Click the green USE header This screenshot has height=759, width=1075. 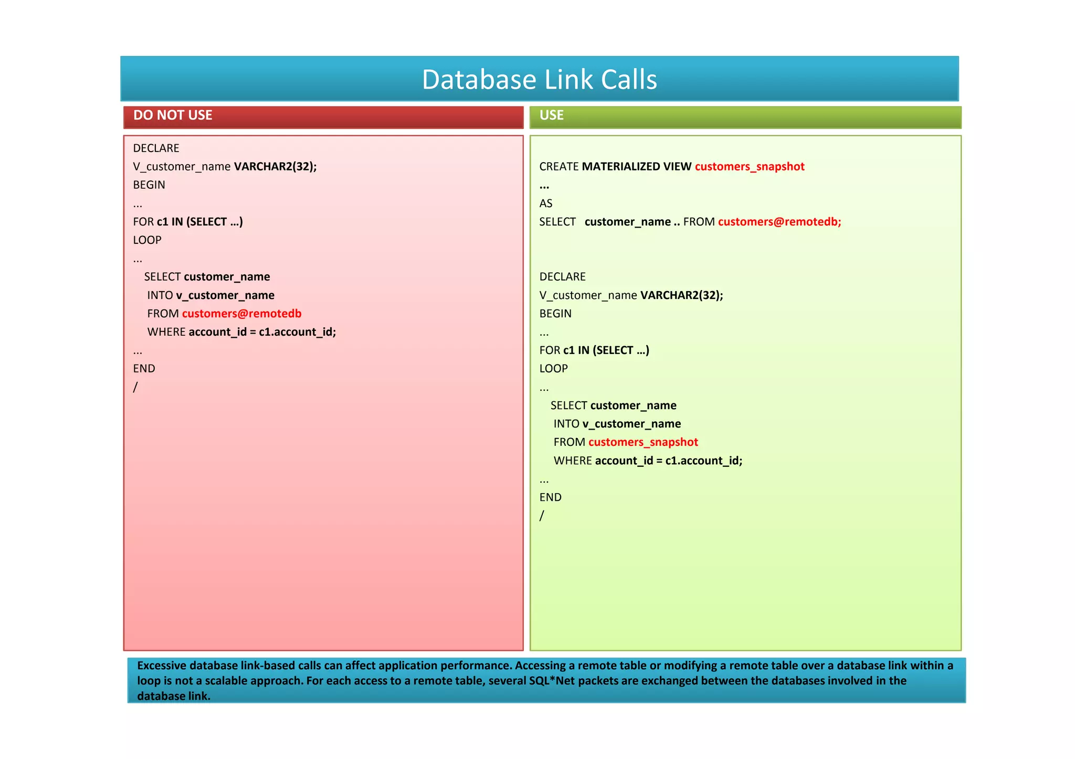click(745, 116)
